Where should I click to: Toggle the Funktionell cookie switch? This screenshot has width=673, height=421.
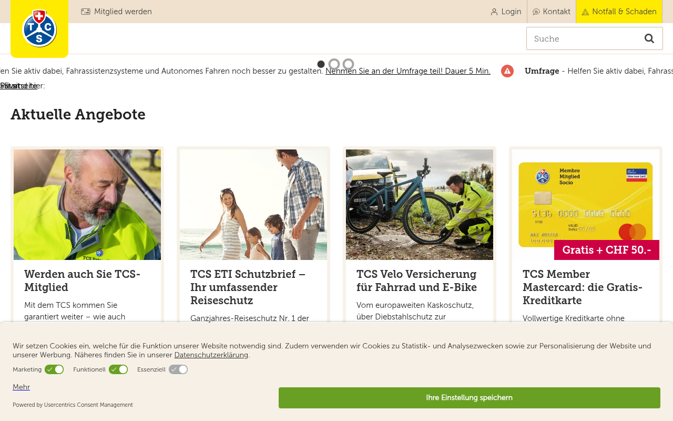(118, 369)
